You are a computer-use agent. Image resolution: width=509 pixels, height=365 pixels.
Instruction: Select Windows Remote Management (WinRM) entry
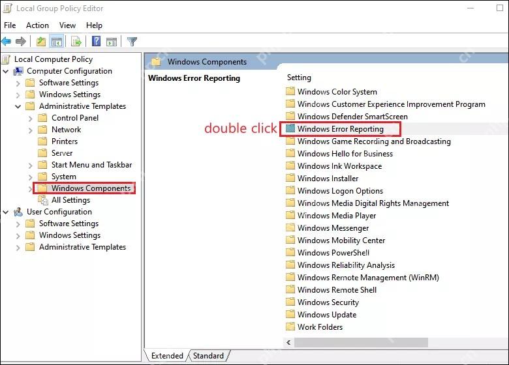[368, 278]
